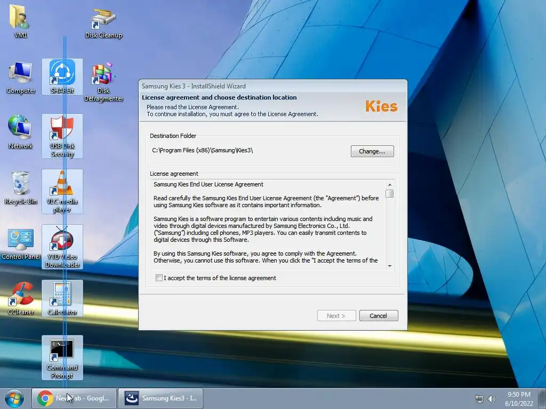Screen dimensions: 546x409
Task: Select the USB Disk Security shortcut
Action: click(62, 136)
